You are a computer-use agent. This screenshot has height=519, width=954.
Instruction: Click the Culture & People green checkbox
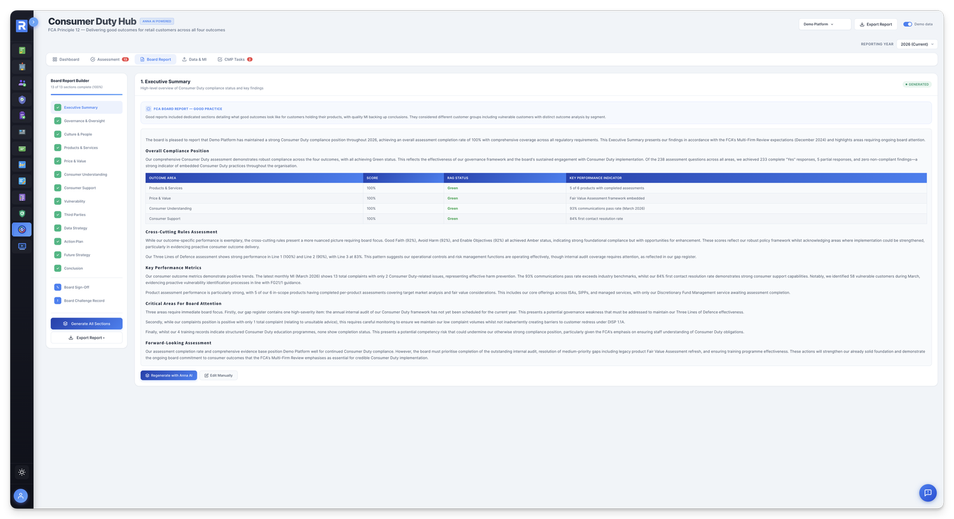[57, 134]
